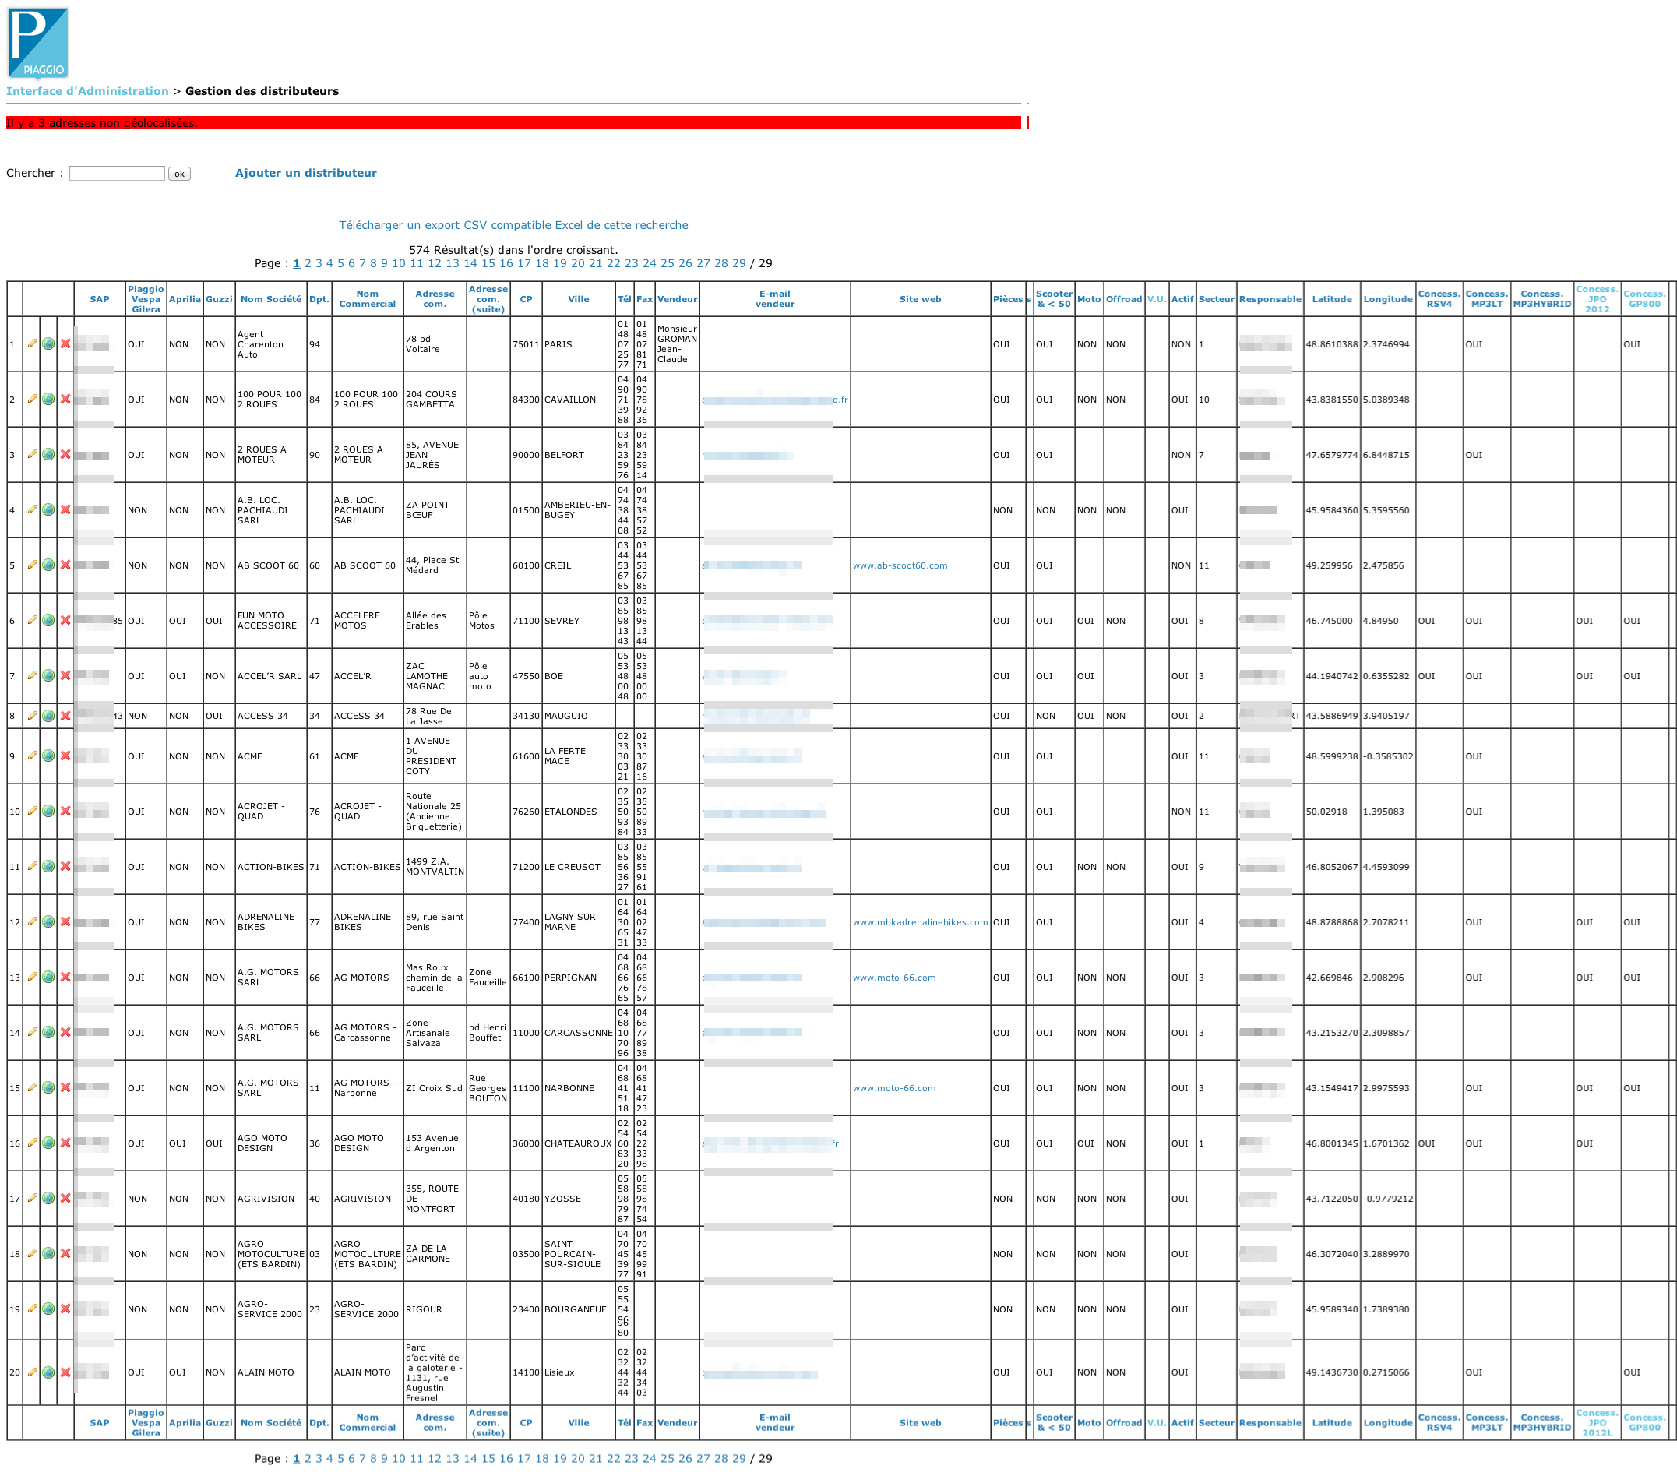Delete red X for ALAIN MOTO

coord(65,1372)
